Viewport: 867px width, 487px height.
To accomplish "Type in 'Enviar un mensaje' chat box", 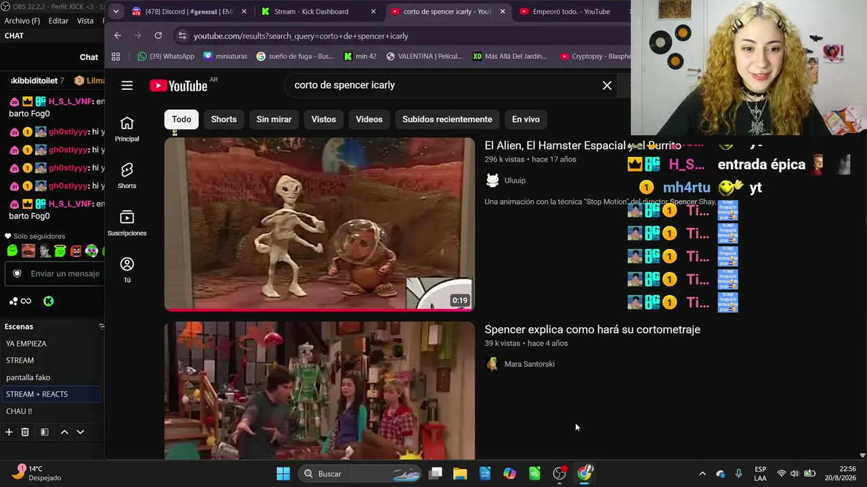I will click(x=65, y=273).
